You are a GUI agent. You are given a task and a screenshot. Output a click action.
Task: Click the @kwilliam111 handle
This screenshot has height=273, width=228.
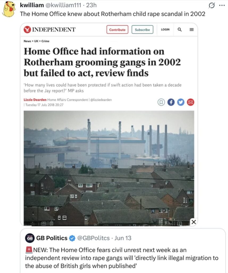tap(63, 5)
